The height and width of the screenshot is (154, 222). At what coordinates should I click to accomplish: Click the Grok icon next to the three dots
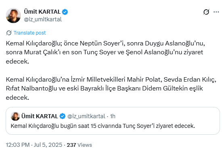(x=206, y=12)
